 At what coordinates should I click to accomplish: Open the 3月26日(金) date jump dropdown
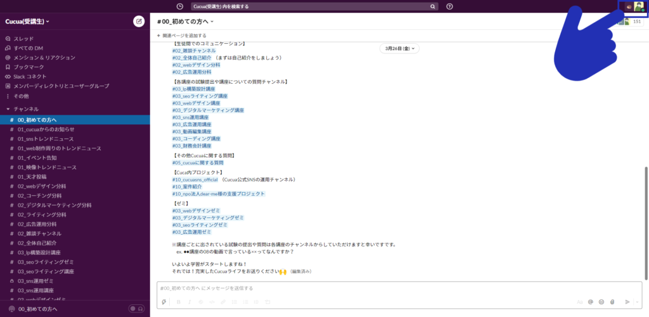coord(399,48)
